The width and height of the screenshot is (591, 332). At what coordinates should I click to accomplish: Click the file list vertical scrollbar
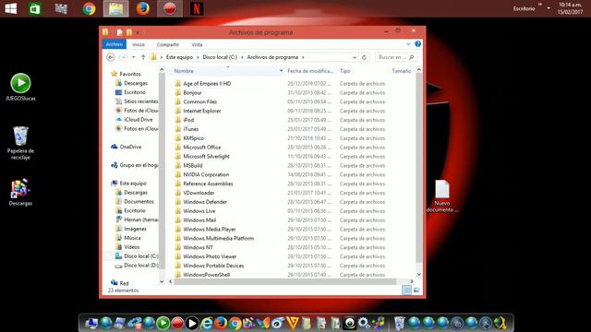418,168
